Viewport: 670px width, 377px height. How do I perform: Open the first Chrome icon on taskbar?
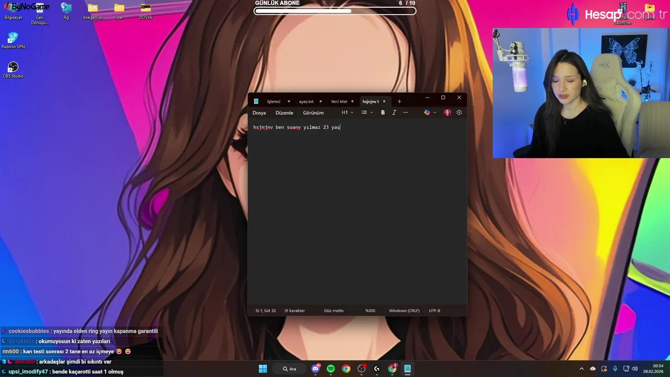[346, 369]
